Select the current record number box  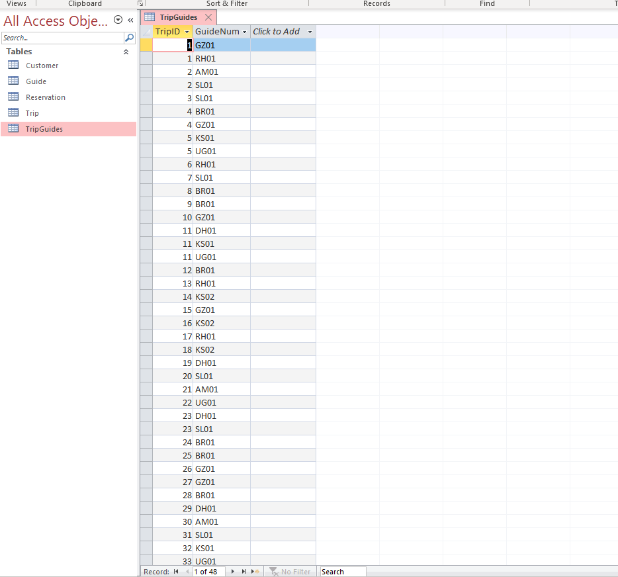click(208, 571)
